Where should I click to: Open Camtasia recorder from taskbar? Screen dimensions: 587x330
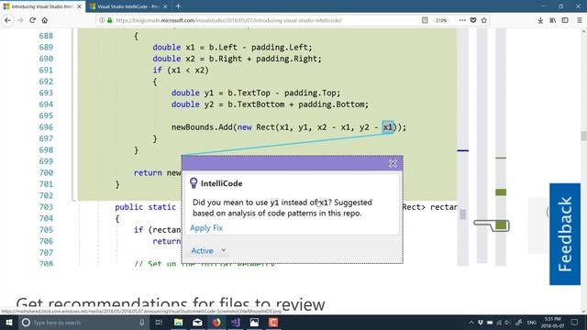[x=273, y=322]
